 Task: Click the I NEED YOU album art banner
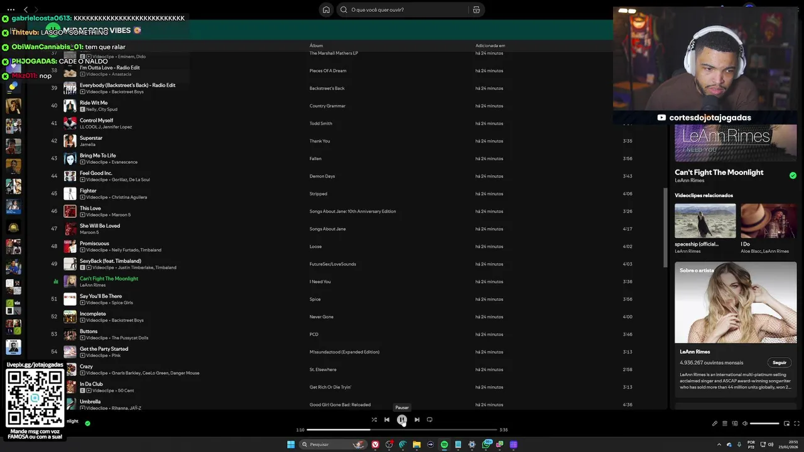(736, 143)
